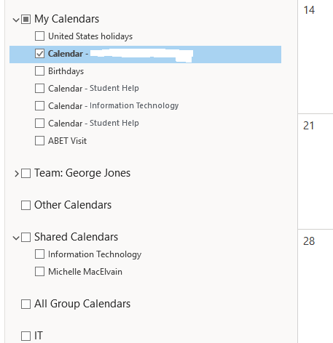The height and width of the screenshot is (343, 333).
Task: Uncheck the highlighted Calendar checkbox
Action: (x=39, y=54)
